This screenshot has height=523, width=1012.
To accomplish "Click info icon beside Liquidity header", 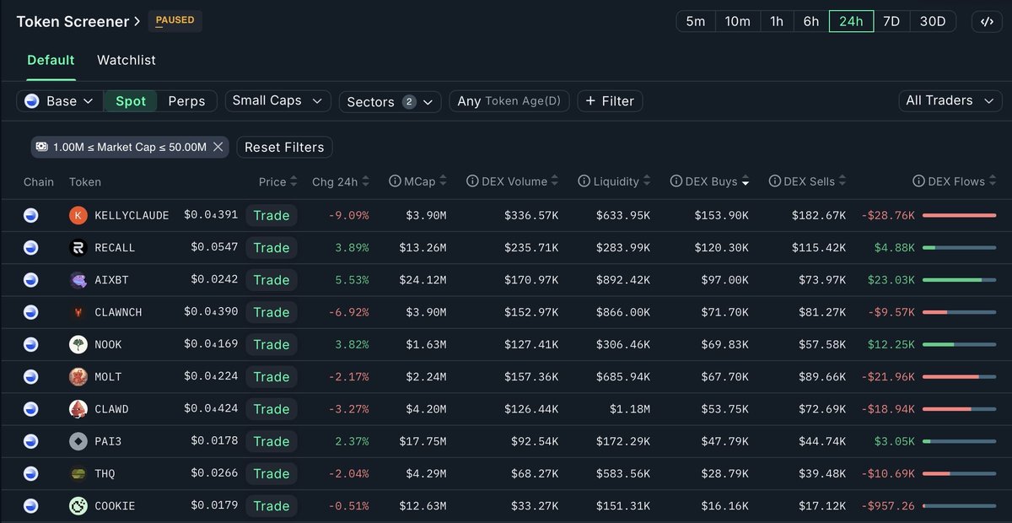I will tap(584, 181).
